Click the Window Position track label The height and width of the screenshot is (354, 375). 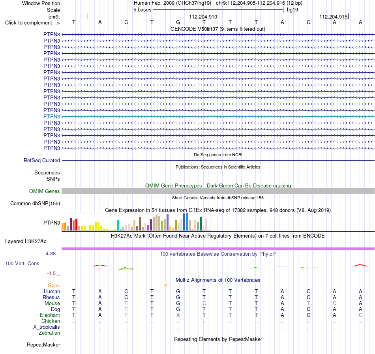(x=41, y=3)
